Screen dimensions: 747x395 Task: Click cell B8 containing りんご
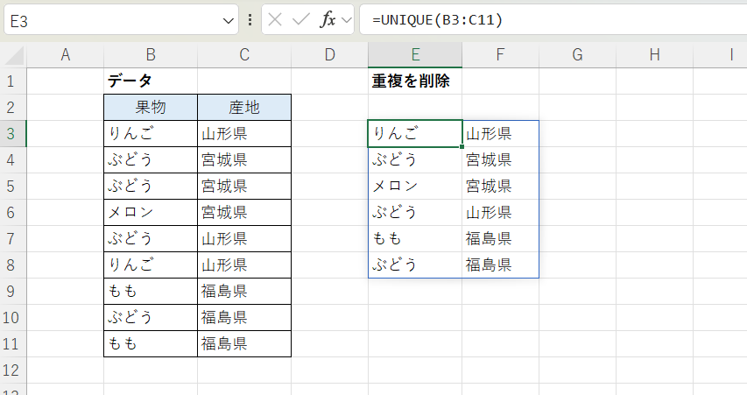(x=151, y=265)
